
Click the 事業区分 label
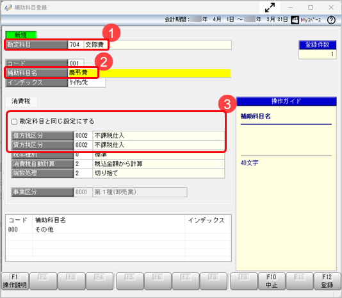point(42,192)
